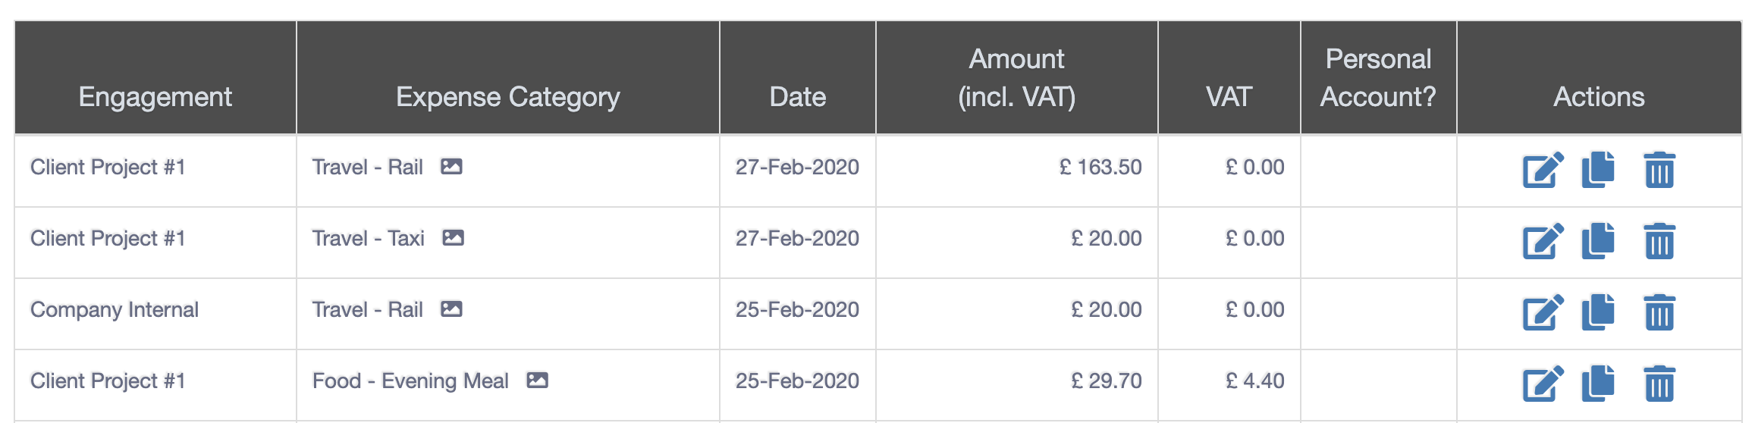Delete the £163.50 Travel - Rail expense
Viewport: 1755px width, 423px height.
click(1659, 170)
